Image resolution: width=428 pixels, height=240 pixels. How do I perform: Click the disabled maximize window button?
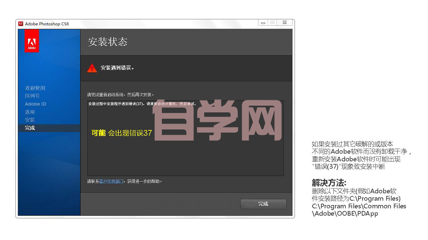(x=272, y=23)
